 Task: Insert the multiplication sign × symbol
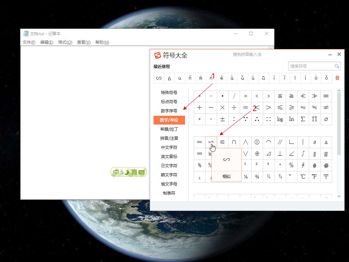click(223, 108)
